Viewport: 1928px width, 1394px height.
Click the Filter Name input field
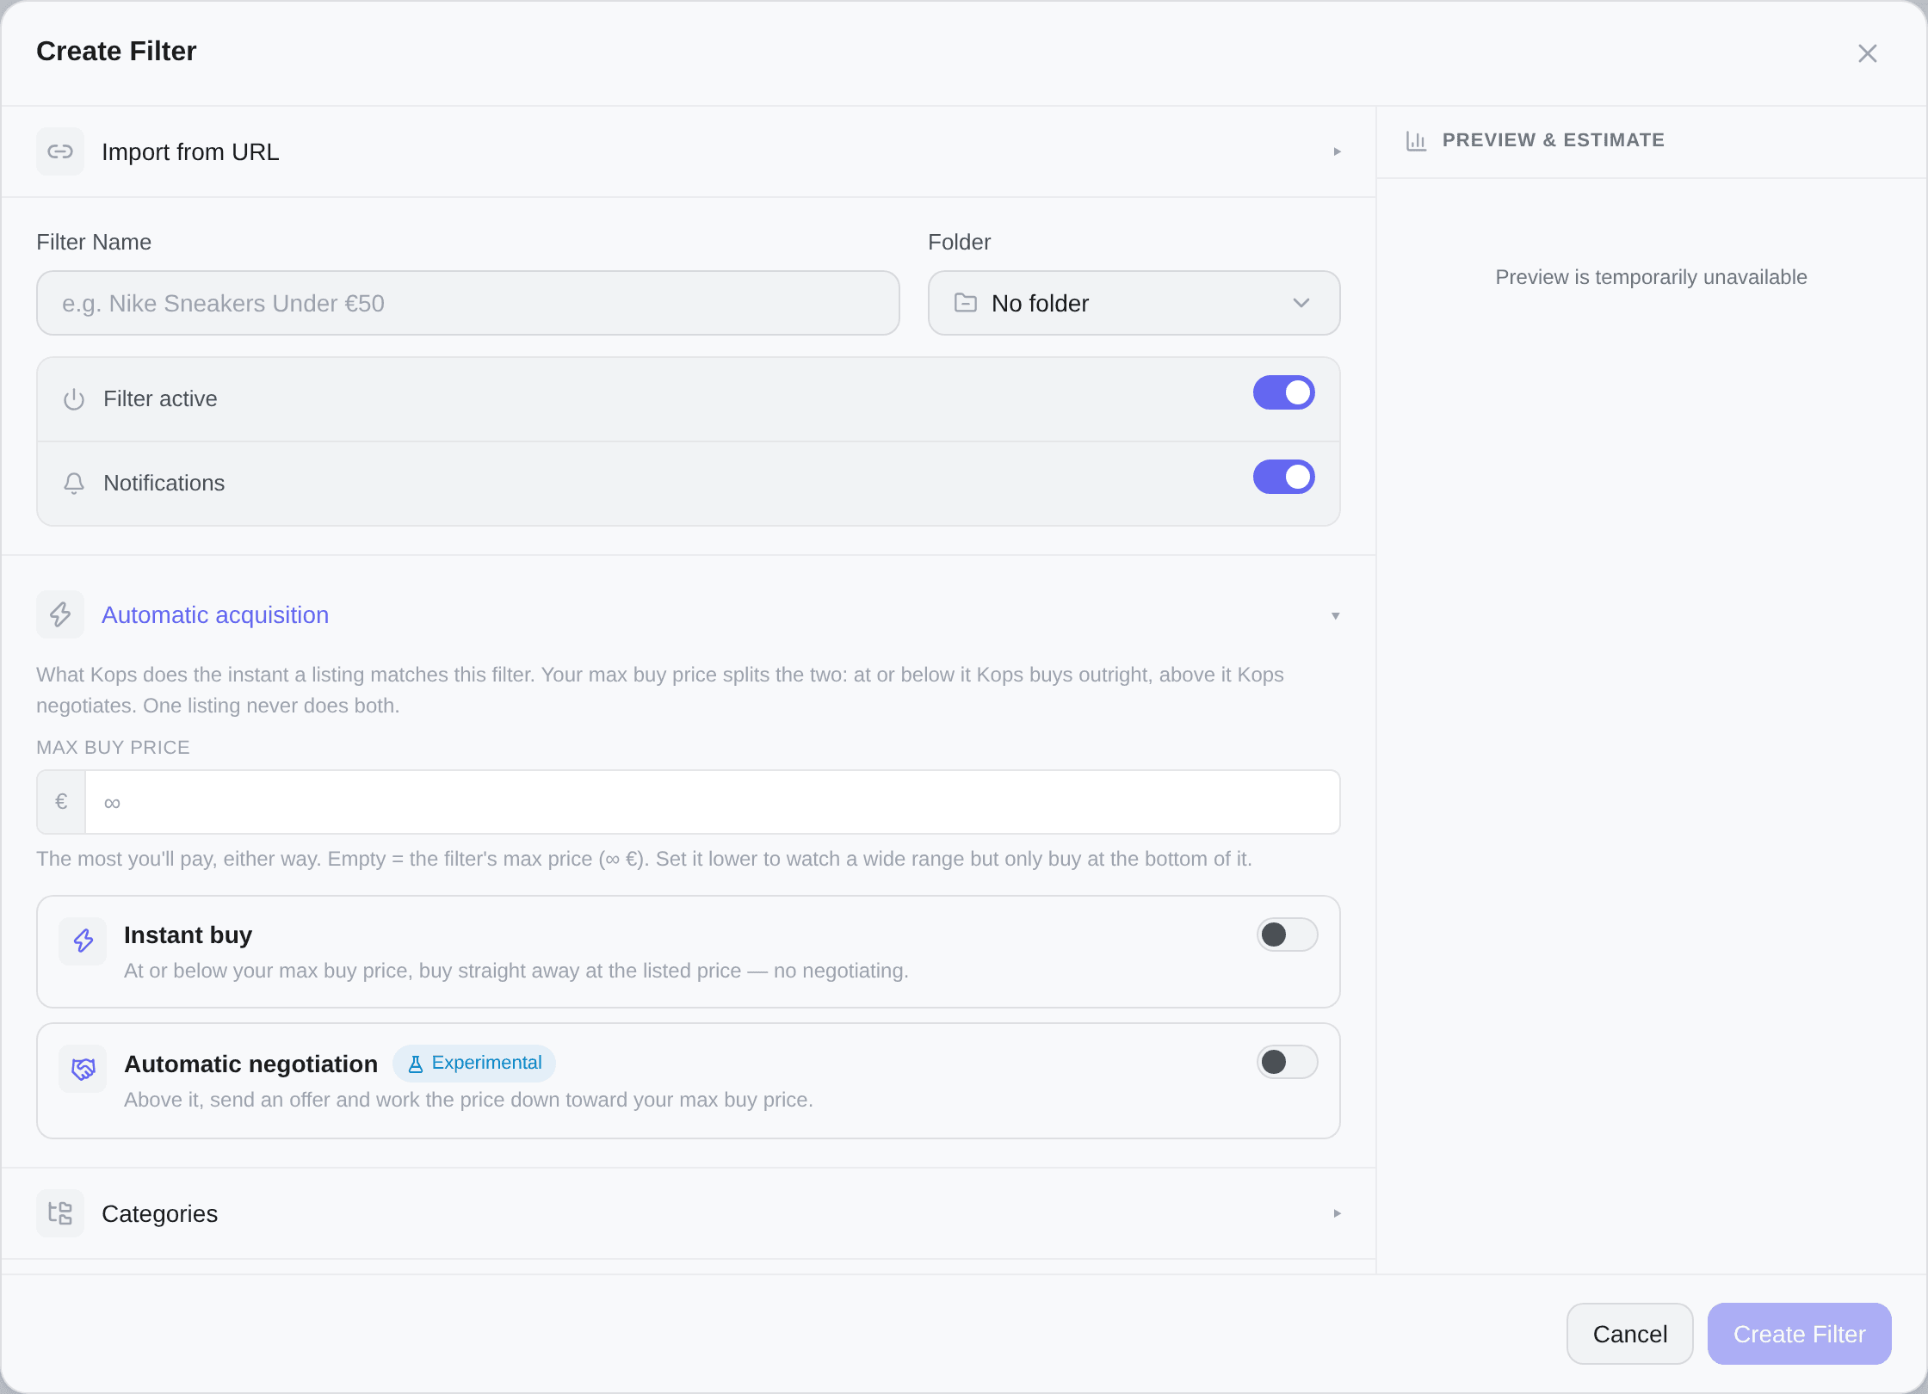click(x=468, y=303)
